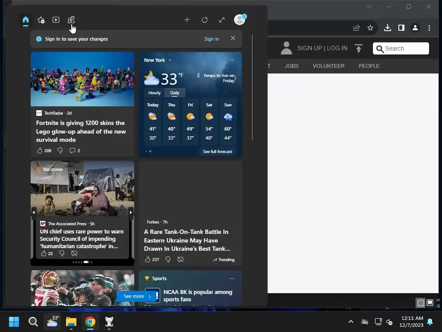Refresh the widgets feed
Image resolution: width=442 pixels, height=332 pixels.
[x=205, y=20]
